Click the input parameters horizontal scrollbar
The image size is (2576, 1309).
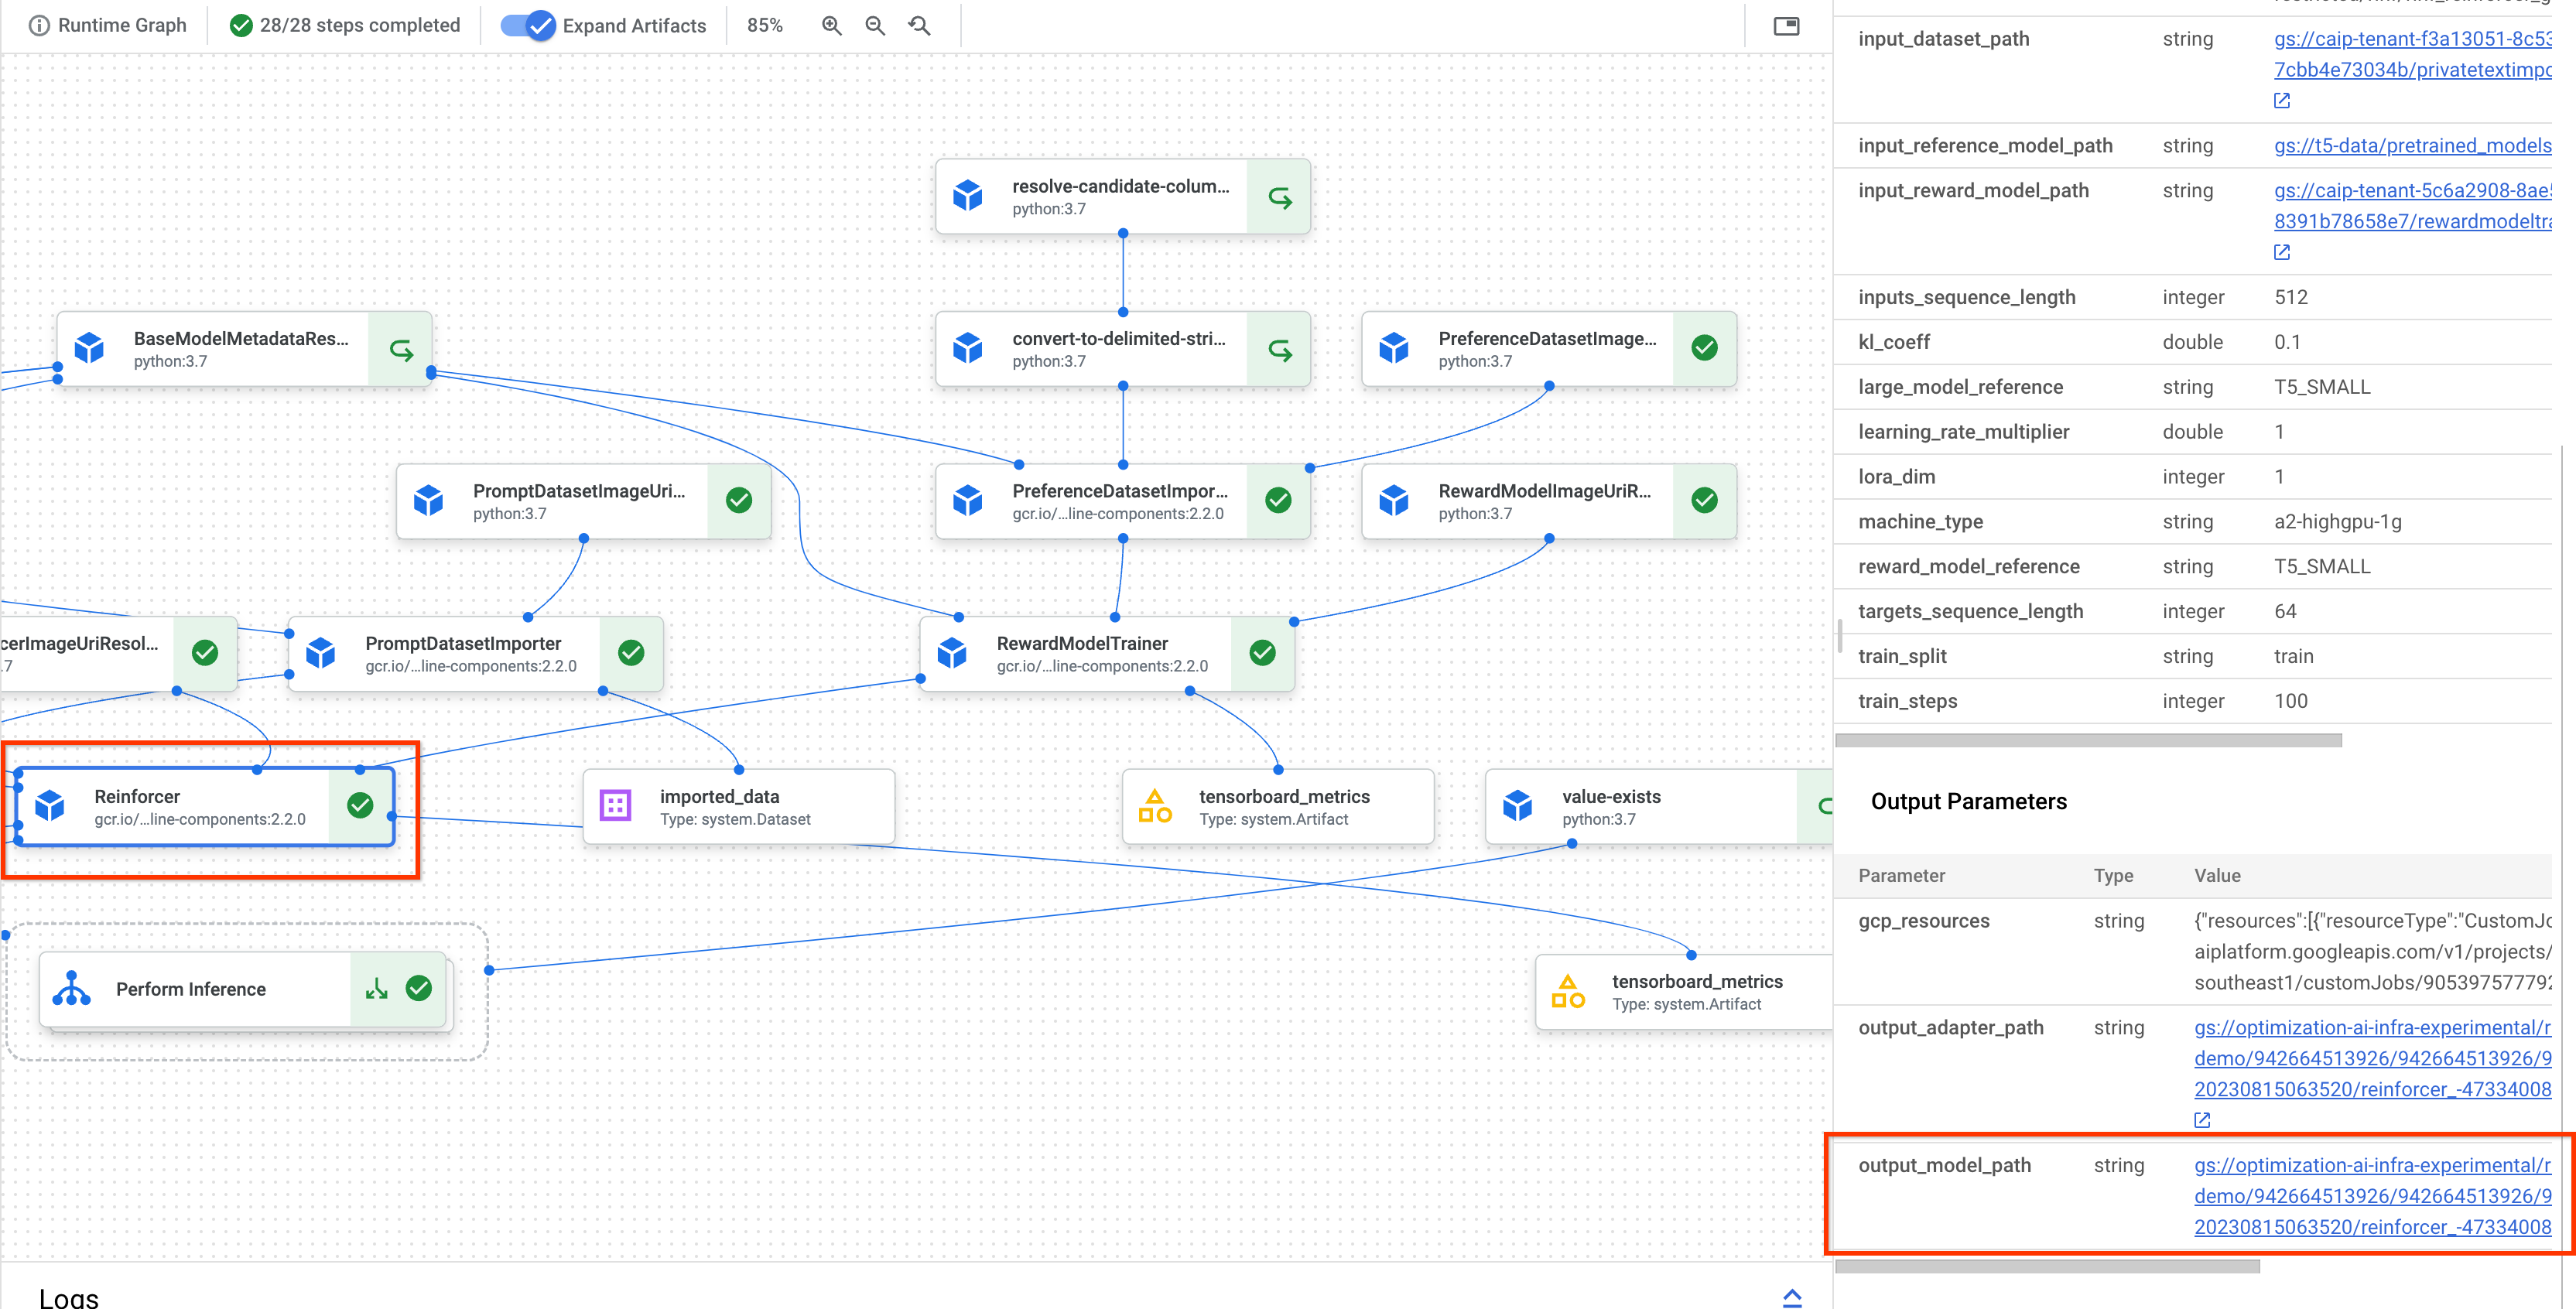click(2088, 740)
